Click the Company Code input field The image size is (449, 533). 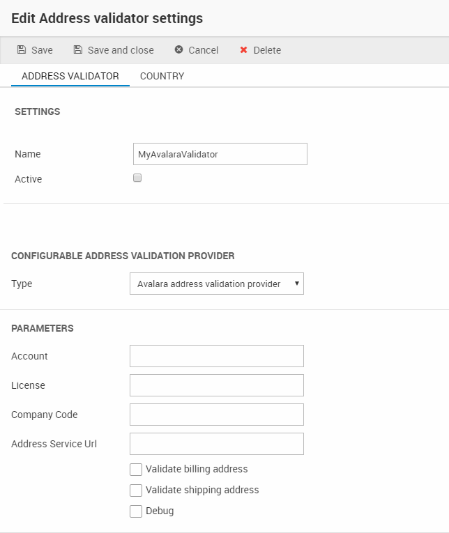pyautogui.click(x=217, y=415)
